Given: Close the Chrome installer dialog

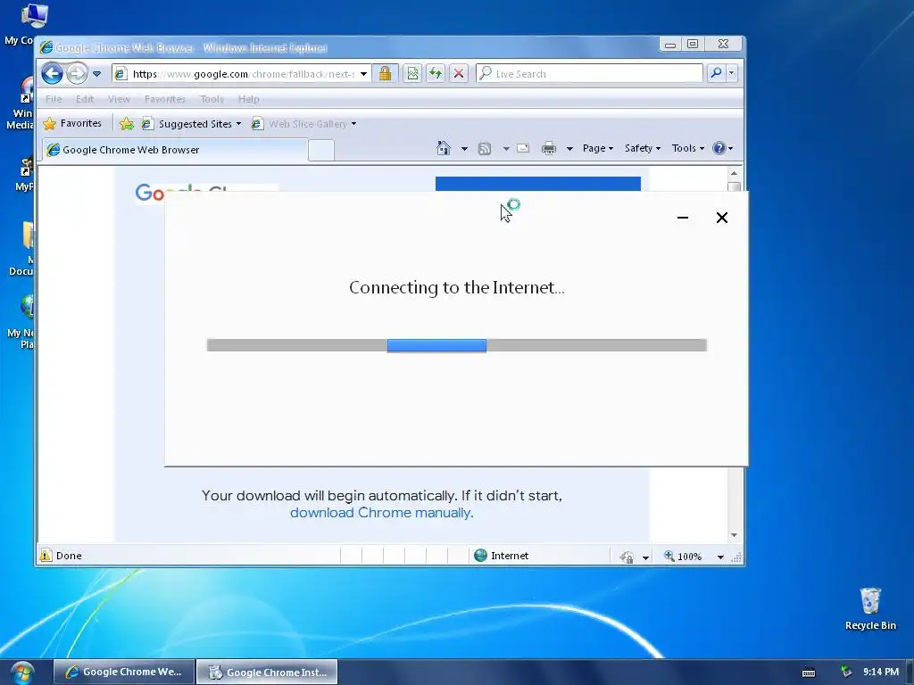Looking at the screenshot, I should (721, 218).
